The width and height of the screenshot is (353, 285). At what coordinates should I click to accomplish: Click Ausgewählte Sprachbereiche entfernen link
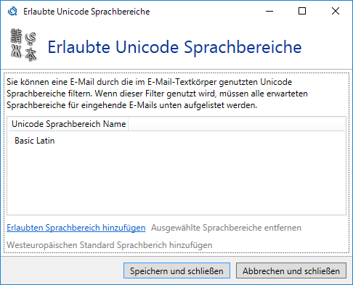coord(226,228)
